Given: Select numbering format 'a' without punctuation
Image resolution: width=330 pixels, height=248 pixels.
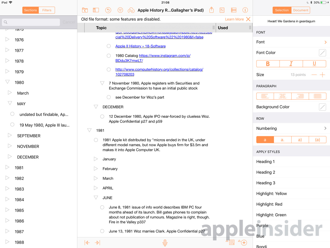Looking at the screenshot, I should (x=265, y=140).
